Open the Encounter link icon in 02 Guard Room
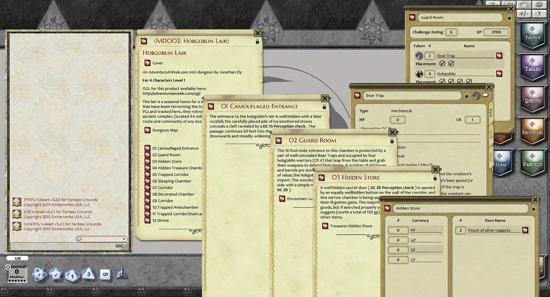 [282, 199]
